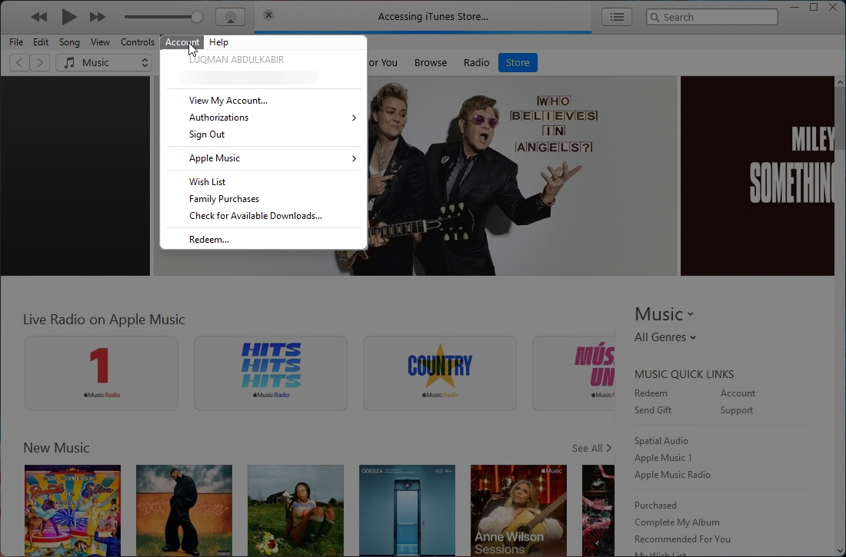Open the Help menu

pos(218,42)
